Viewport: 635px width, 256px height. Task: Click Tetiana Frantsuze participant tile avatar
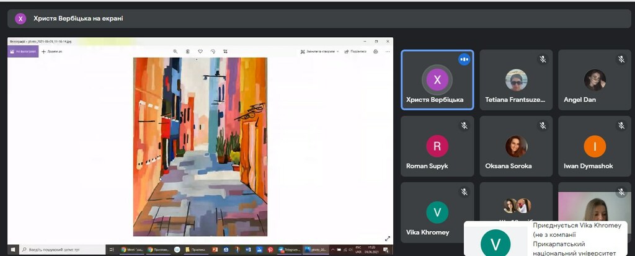[x=516, y=80]
